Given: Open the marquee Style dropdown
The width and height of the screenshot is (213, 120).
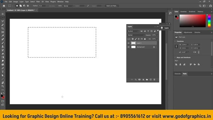Looking at the screenshot, I should click(68, 6).
